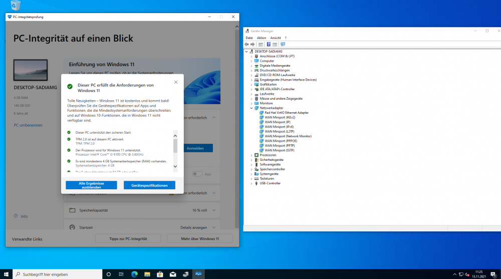The width and height of the screenshot is (501, 279).
Task: Expand the USB-Controller node
Action: pos(252,183)
